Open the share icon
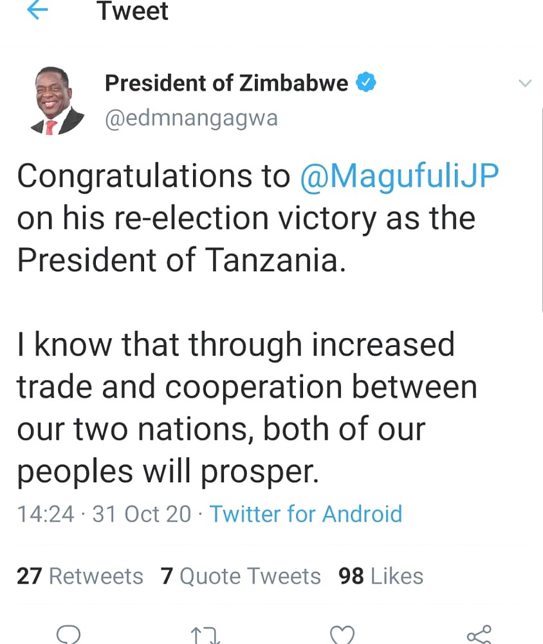The height and width of the screenshot is (644, 543). click(479, 634)
